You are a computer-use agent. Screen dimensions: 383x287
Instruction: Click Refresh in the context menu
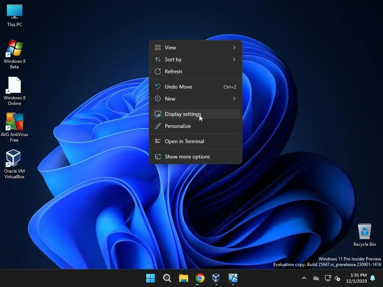click(196, 71)
